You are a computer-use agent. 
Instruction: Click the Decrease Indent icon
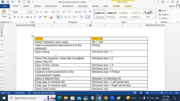[x=76, y=12]
